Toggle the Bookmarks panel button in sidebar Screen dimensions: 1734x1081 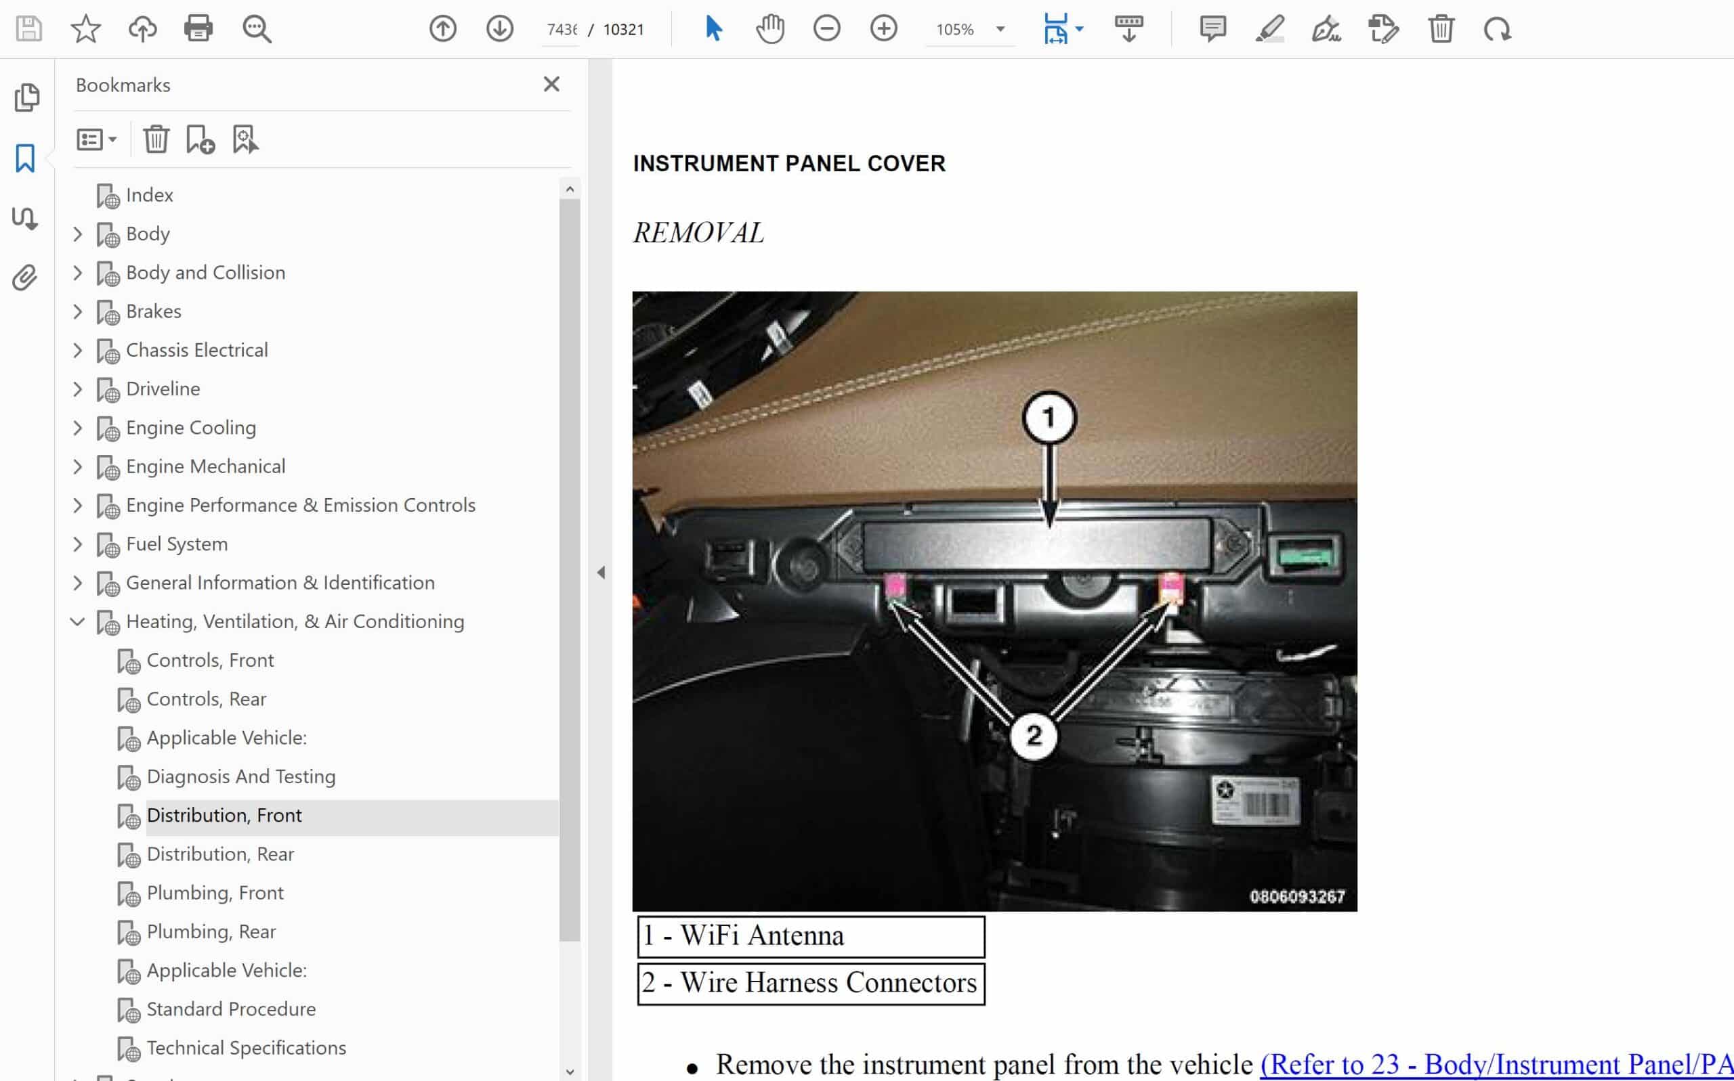pyautogui.click(x=26, y=158)
